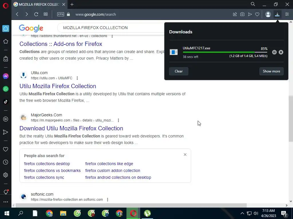
Task: Open the MajorGeeks result options menu
Action: pos(118,120)
